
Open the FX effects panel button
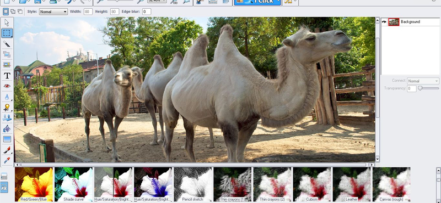click(4, 187)
